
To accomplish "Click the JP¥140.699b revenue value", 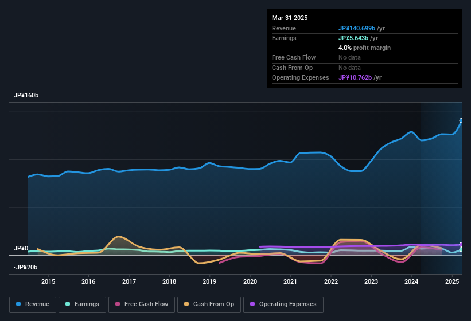I will 357,28.
